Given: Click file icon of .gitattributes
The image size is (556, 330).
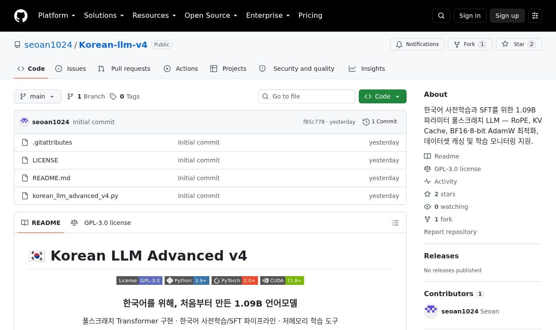Looking at the screenshot, I should pyautogui.click(x=25, y=142).
